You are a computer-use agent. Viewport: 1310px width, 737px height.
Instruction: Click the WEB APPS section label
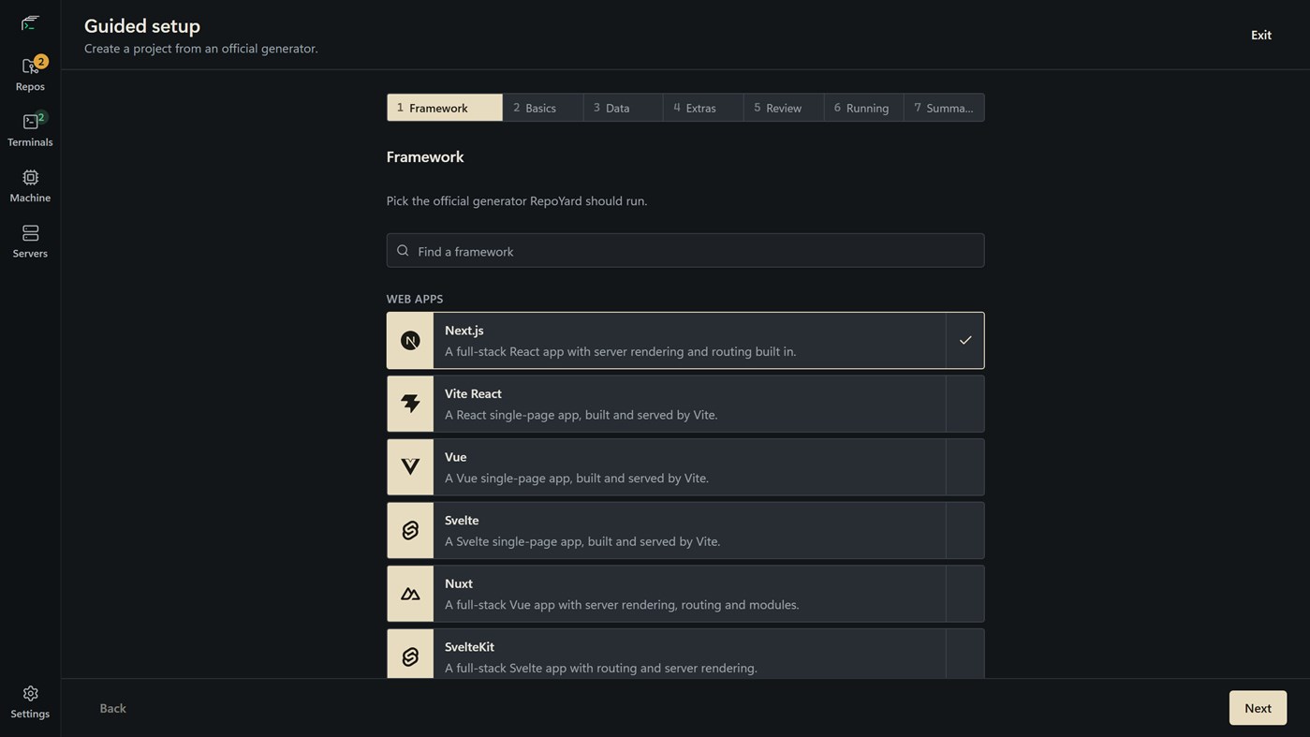[415, 299]
